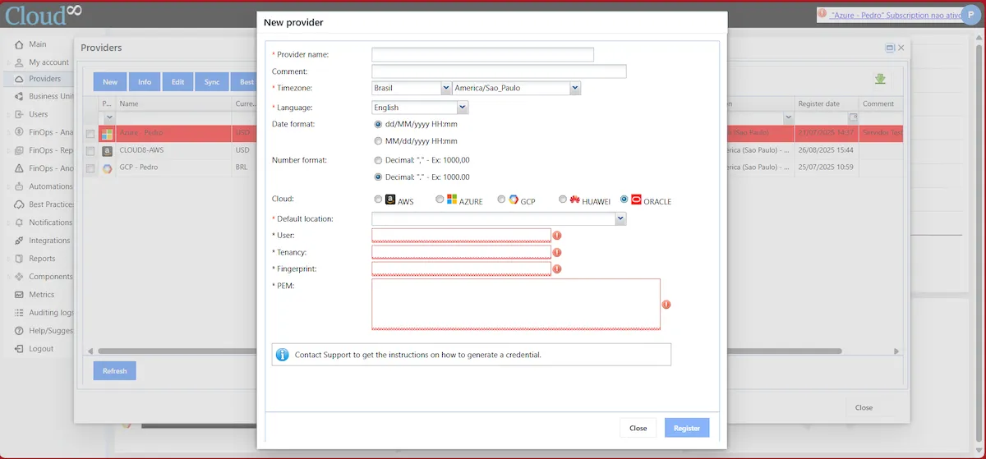The height and width of the screenshot is (459, 986).
Task: Click the GCP - Pedro provider Google icon
Action: click(107, 168)
